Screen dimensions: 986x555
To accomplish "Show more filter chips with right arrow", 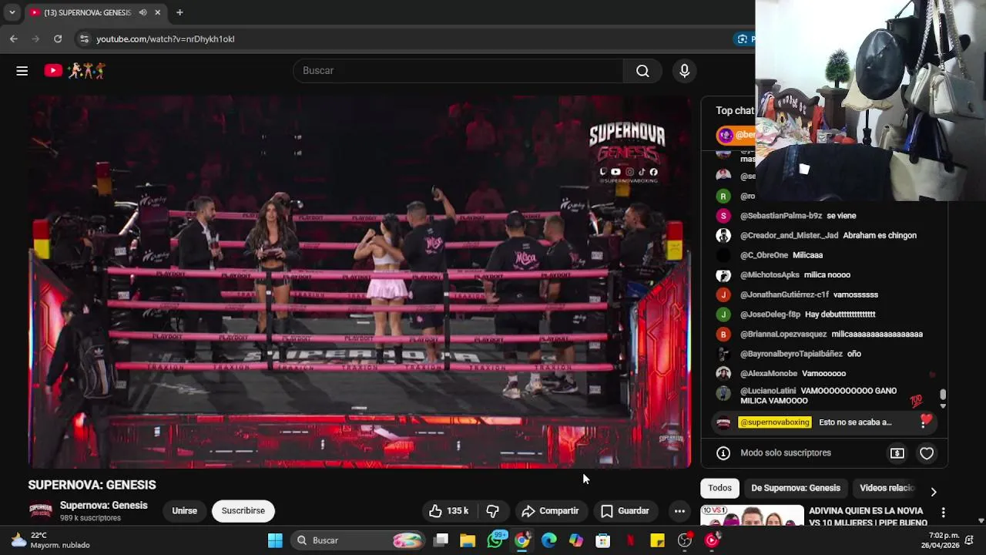I will (x=934, y=492).
